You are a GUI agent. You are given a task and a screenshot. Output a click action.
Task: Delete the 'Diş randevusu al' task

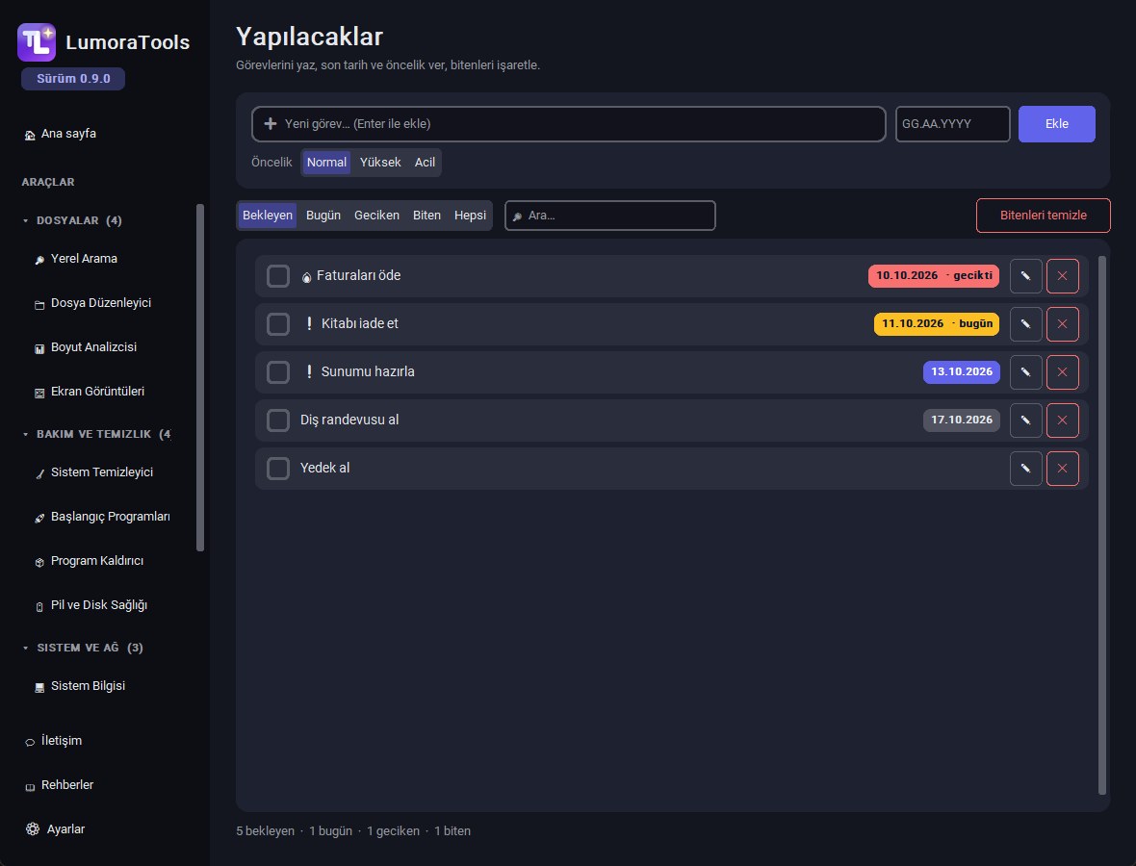click(x=1062, y=420)
